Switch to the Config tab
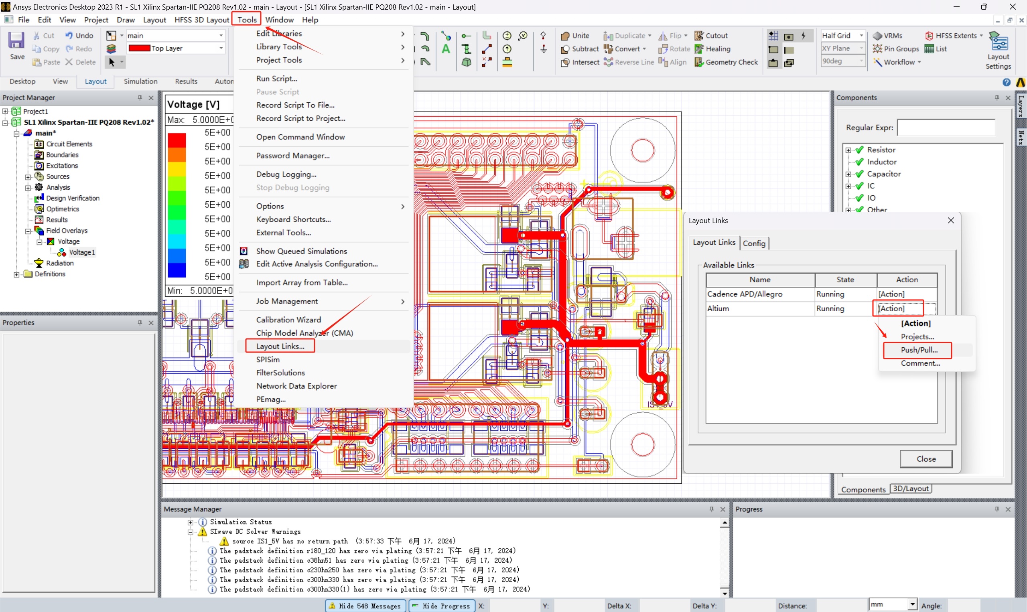 754,243
